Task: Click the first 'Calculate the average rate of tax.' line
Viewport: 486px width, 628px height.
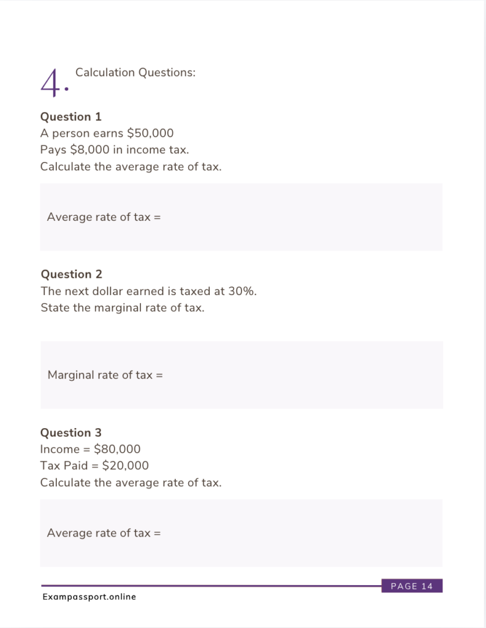Action: [131, 167]
